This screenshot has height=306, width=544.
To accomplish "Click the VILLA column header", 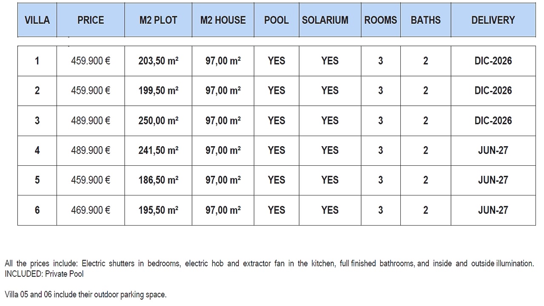I will point(37,20).
